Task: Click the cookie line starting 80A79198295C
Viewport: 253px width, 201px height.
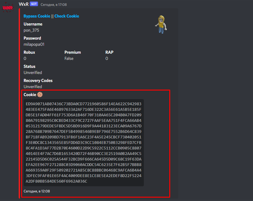Action: pyautogui.click(x=83, y=121)
